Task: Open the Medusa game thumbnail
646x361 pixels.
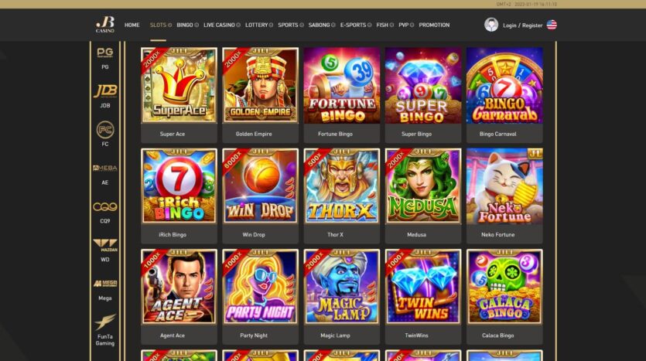Action: point(423,186)
